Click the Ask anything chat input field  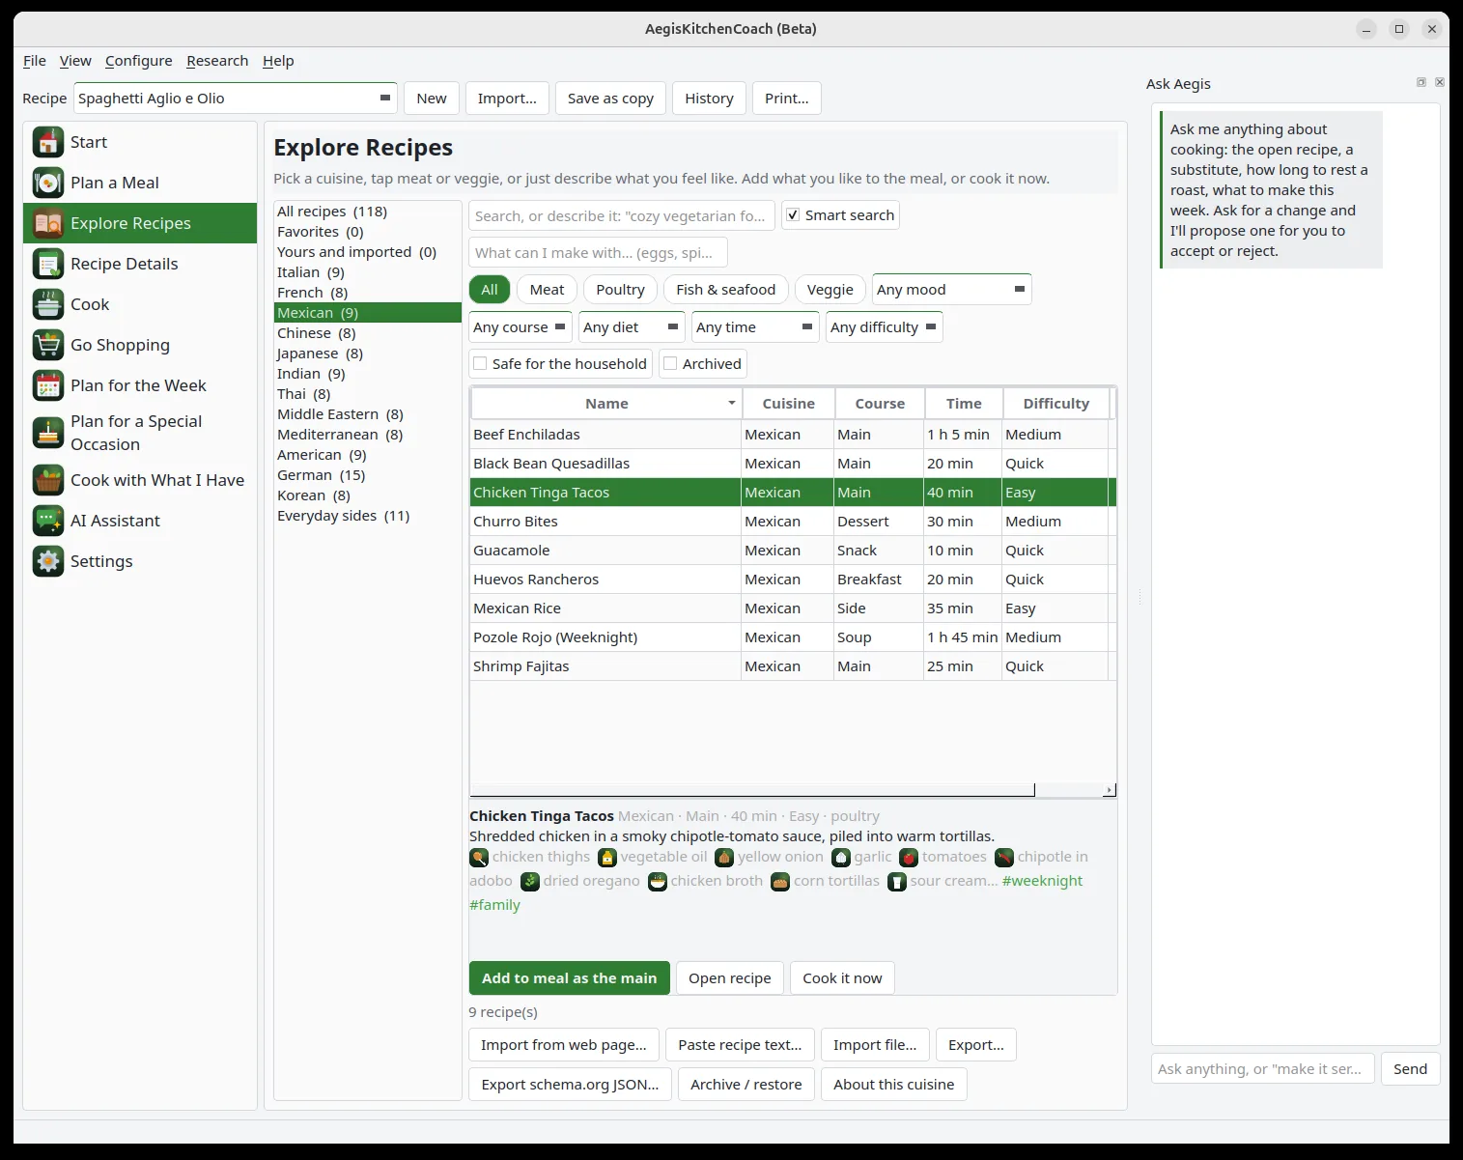coord(1262,1069)
